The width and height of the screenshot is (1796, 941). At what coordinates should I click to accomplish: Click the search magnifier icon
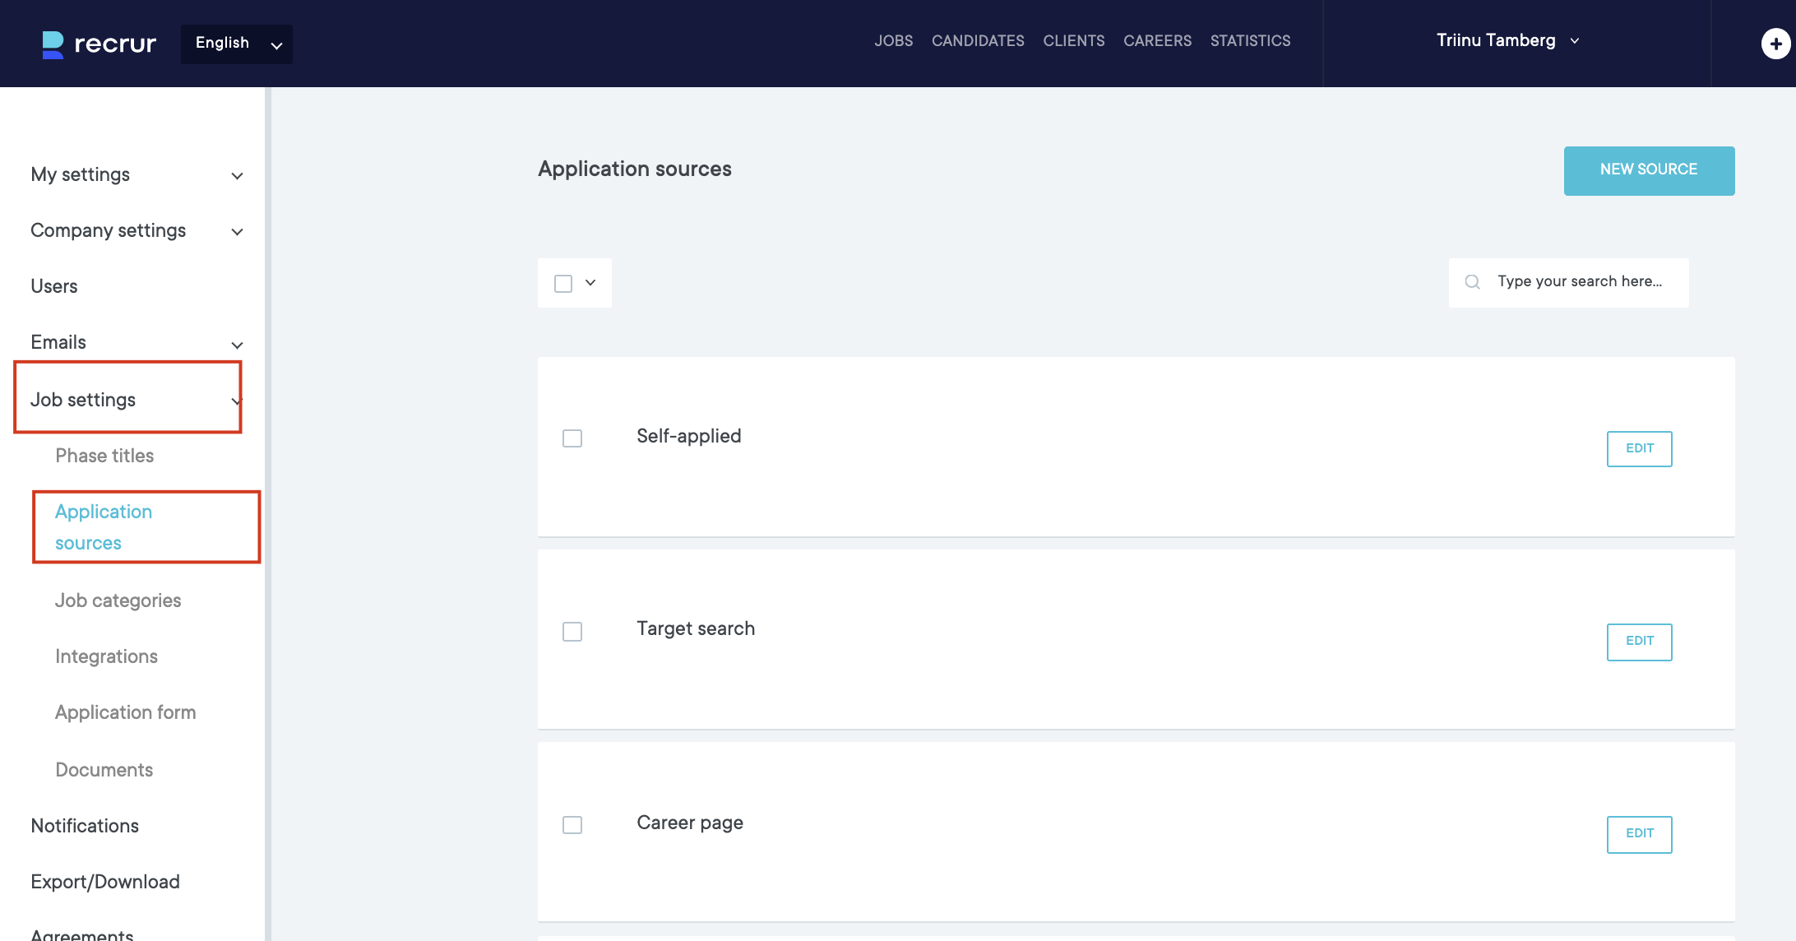point(1472,282)
